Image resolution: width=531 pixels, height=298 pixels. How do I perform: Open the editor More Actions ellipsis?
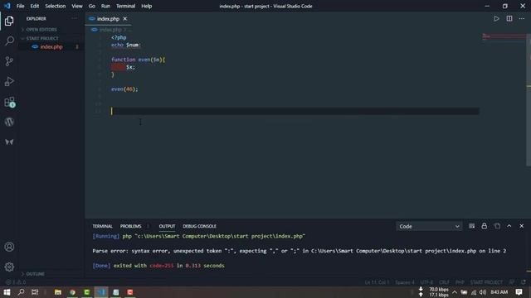tap(522, 18)
